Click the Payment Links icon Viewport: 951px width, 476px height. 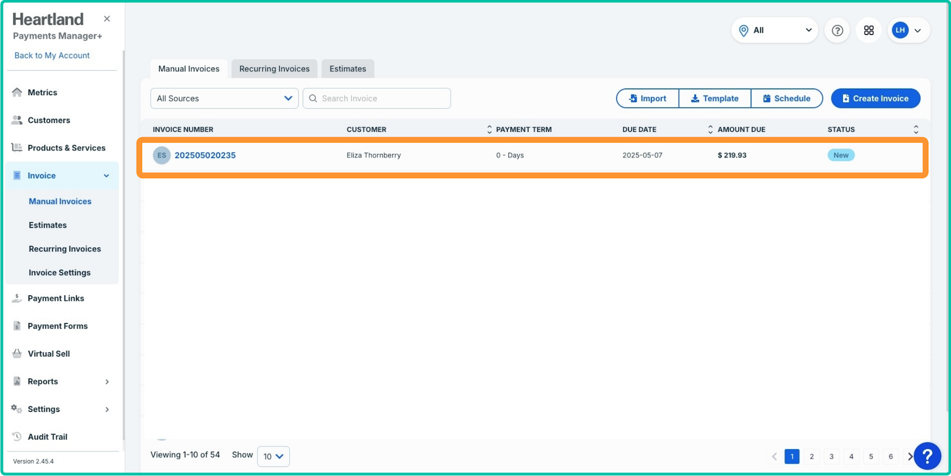17,298
